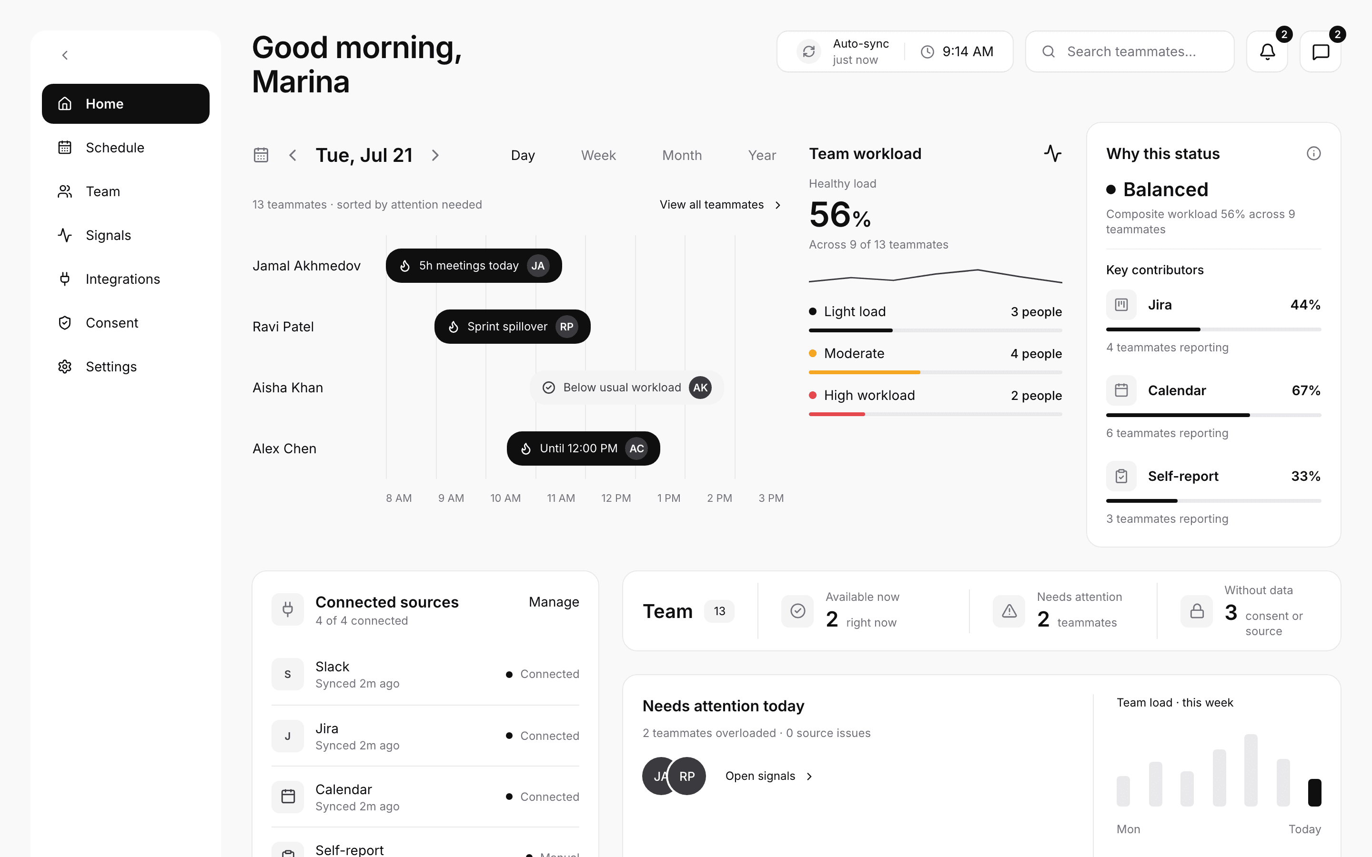Click the clock icon beside 9:14 AM
The height and width of the screenshot is (857, 1372).
click(927, 51)
